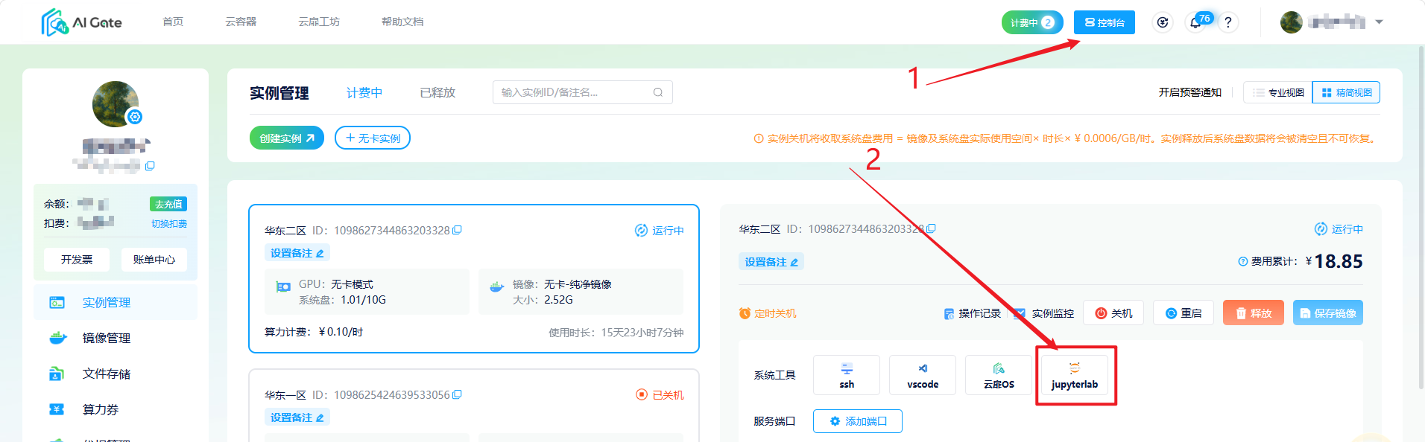The image size is (1425, 442).
Task: Click the AI Gate logo
Action: point(81,22)
